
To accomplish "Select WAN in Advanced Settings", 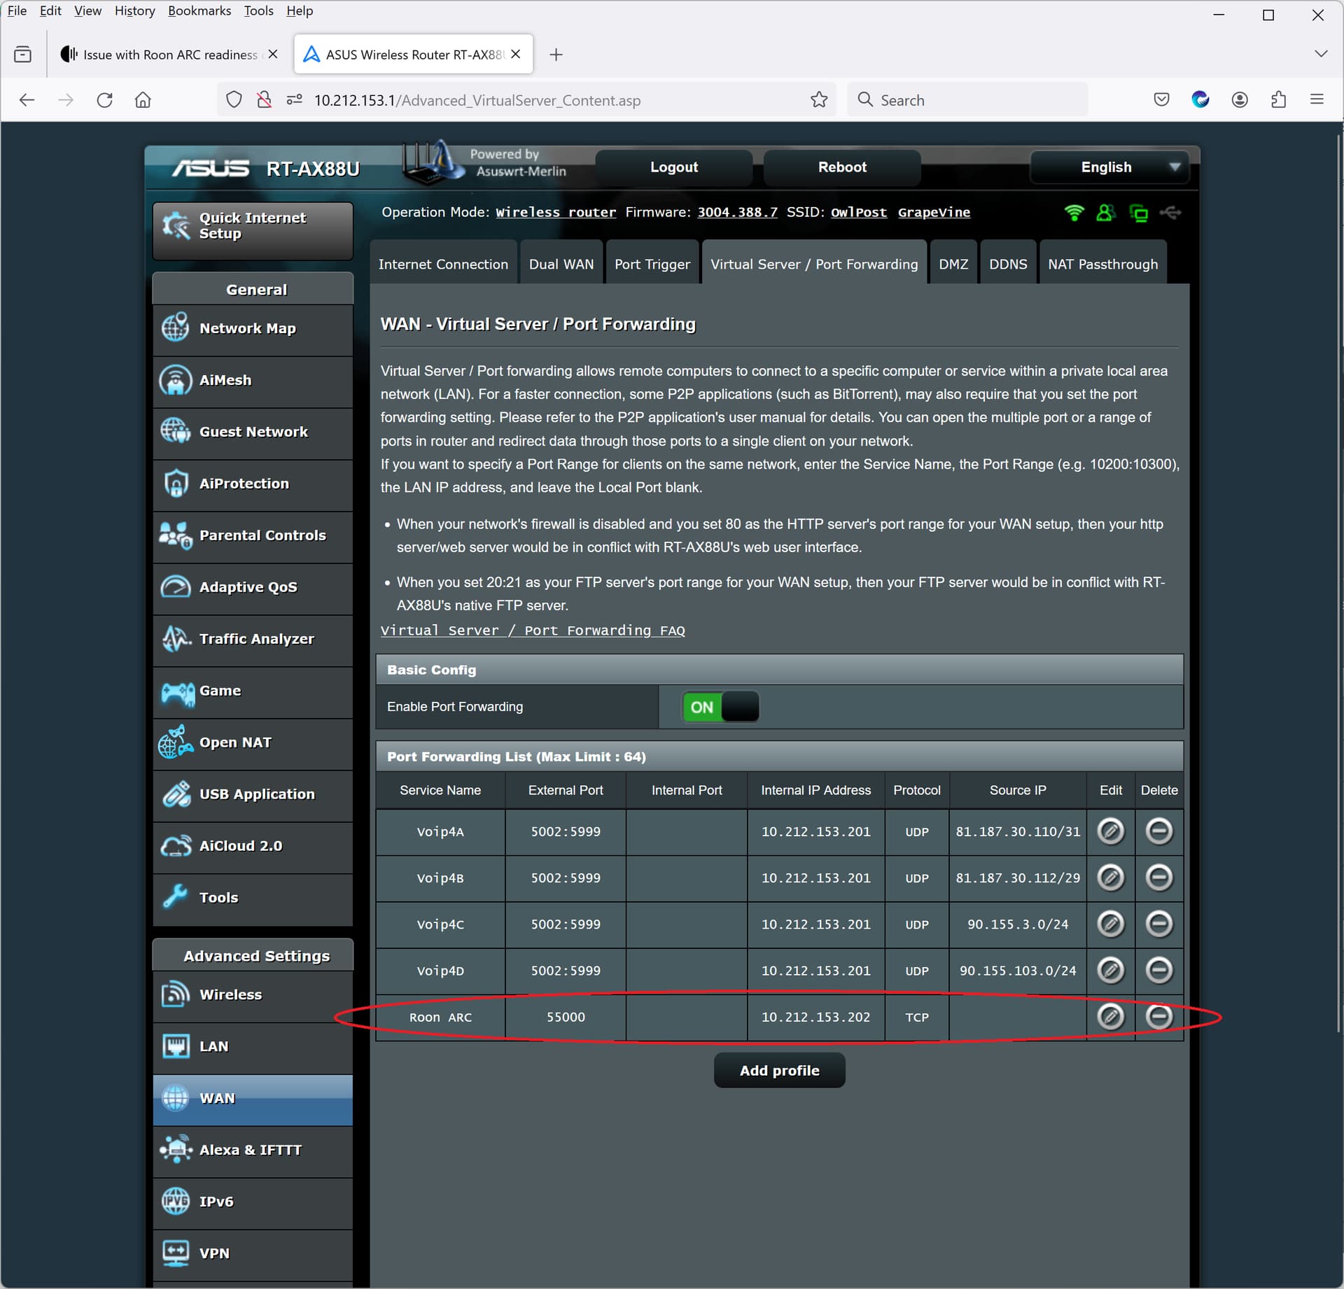I will click(253, 1099).
